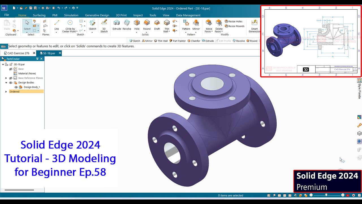Click the Round tool icon
362x204 pixels.
tap(147, 23)
